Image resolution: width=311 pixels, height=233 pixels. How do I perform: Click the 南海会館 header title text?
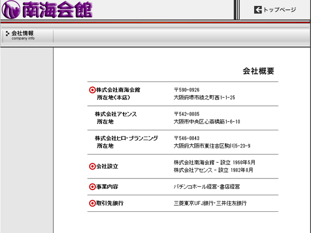coord(57,10)
